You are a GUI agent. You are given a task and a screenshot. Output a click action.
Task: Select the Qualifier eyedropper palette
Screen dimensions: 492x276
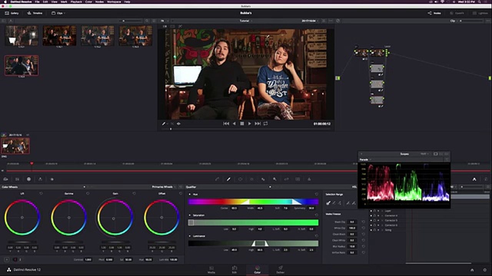coord(229,179)
